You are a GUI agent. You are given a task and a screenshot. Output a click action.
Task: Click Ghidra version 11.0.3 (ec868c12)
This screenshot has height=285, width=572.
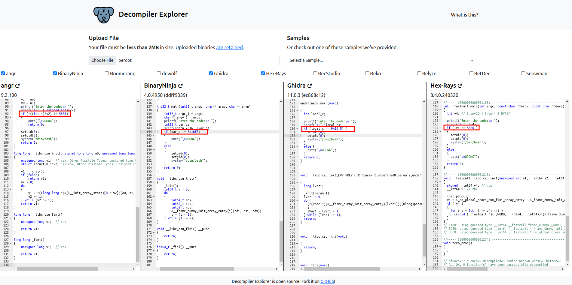coord(306,95)
